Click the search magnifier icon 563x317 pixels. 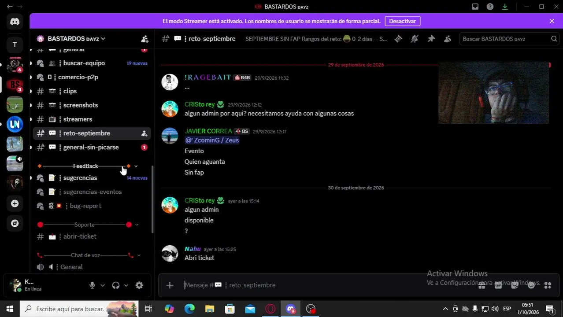tap(554, 39)
